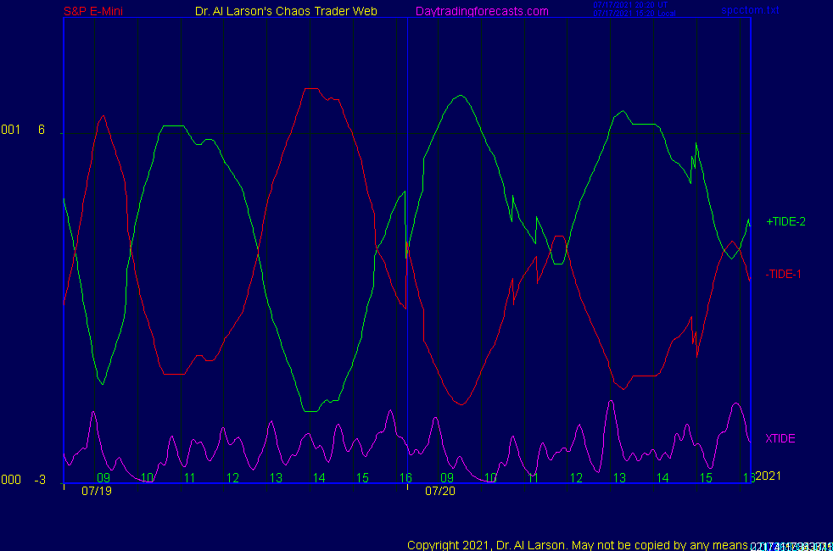Click the Daytradingforecasts.com link in header

(482, 11)
